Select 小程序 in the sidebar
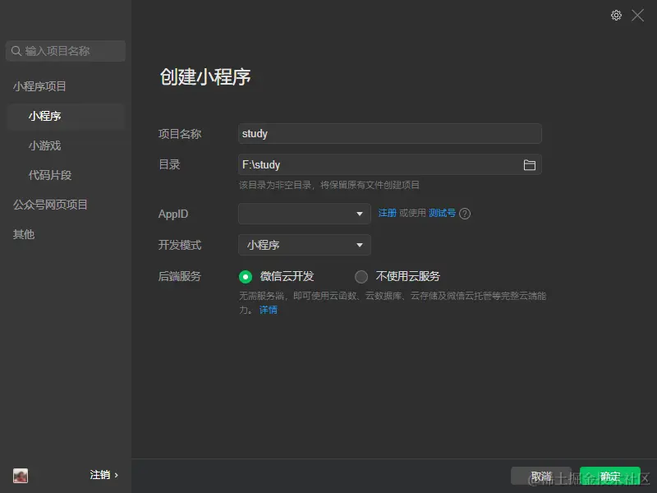 (x=66, y=116)
